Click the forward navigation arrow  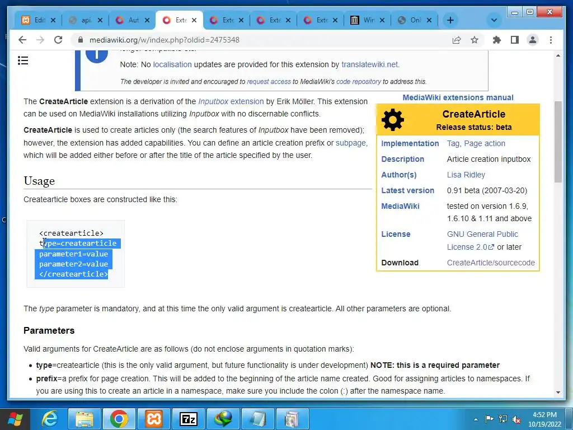tap(40, 40)
